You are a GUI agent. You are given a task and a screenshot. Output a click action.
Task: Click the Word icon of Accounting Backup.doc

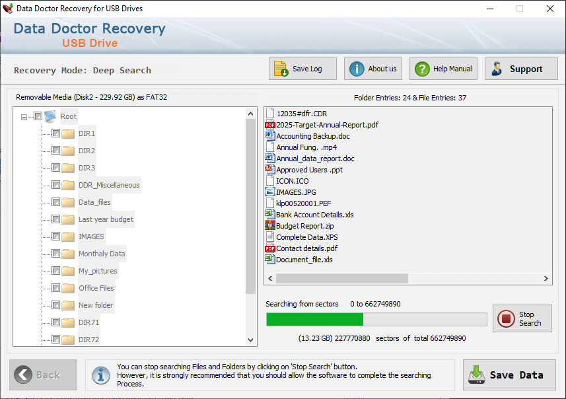(x=270, y=136)
